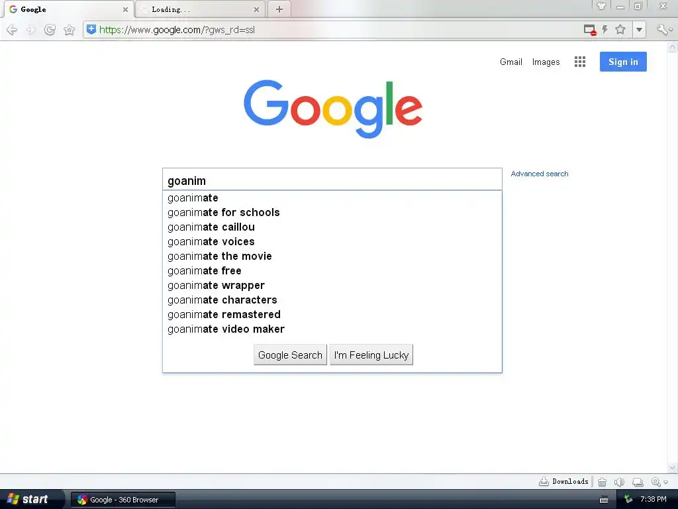
Task: Select suggestion goanimate video maker
Action: coord(332,329)
